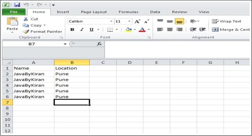Toggle the highlighted Bottom Align icon
The image size is (252, 136).
[x=179, y=21]
